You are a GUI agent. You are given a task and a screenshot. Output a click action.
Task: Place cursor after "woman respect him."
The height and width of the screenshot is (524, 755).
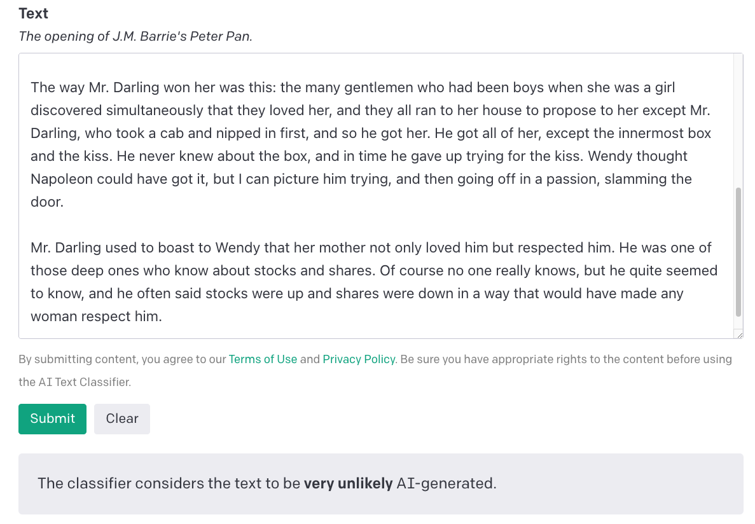point(163,316)
